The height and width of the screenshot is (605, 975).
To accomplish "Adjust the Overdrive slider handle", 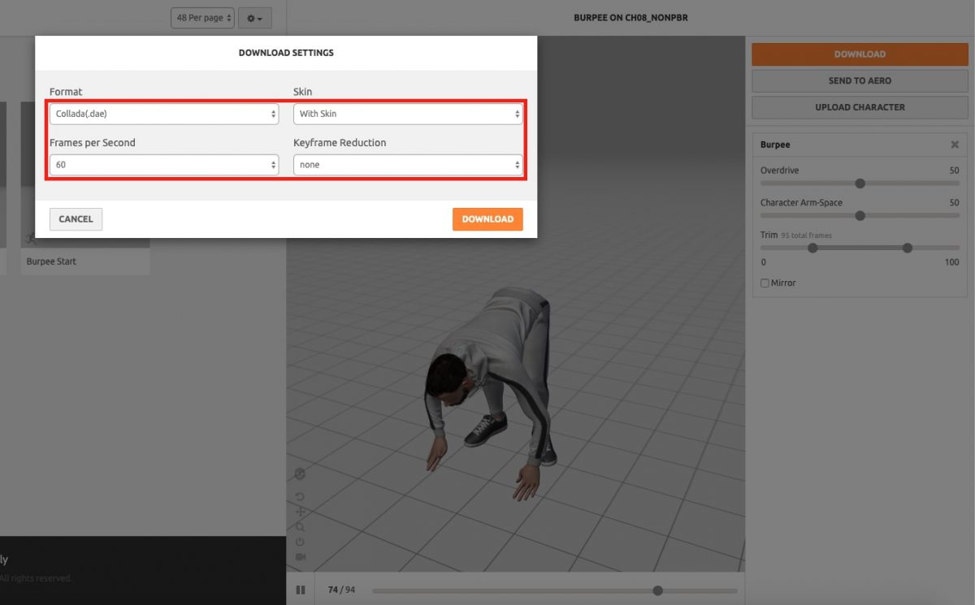I will point(860,183).
